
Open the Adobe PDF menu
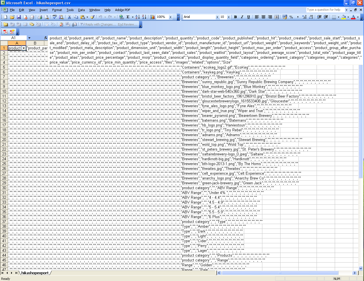pyautogui.click(x=123, y=10)
